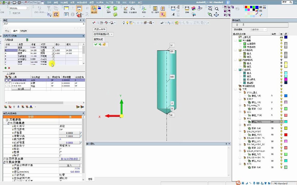Collapse the D13.5 tree node

(x=240, y=92)
